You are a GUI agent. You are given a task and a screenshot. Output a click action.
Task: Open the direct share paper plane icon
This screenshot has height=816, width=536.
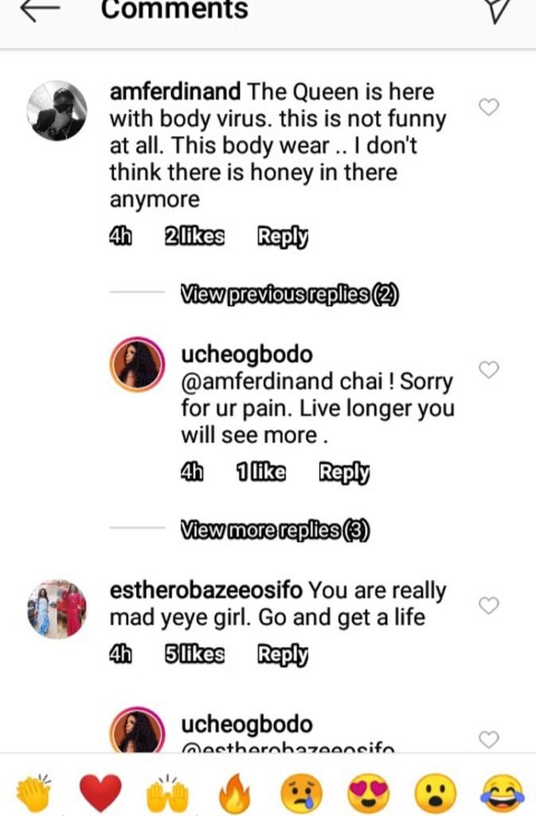(498, 10)
